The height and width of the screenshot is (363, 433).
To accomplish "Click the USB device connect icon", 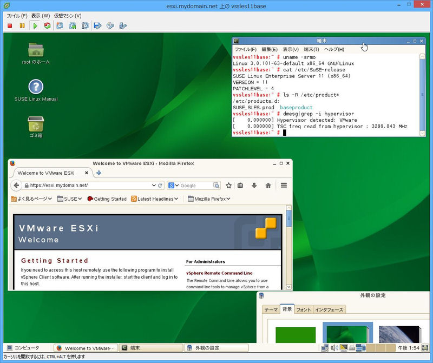I will coord(123,25).
